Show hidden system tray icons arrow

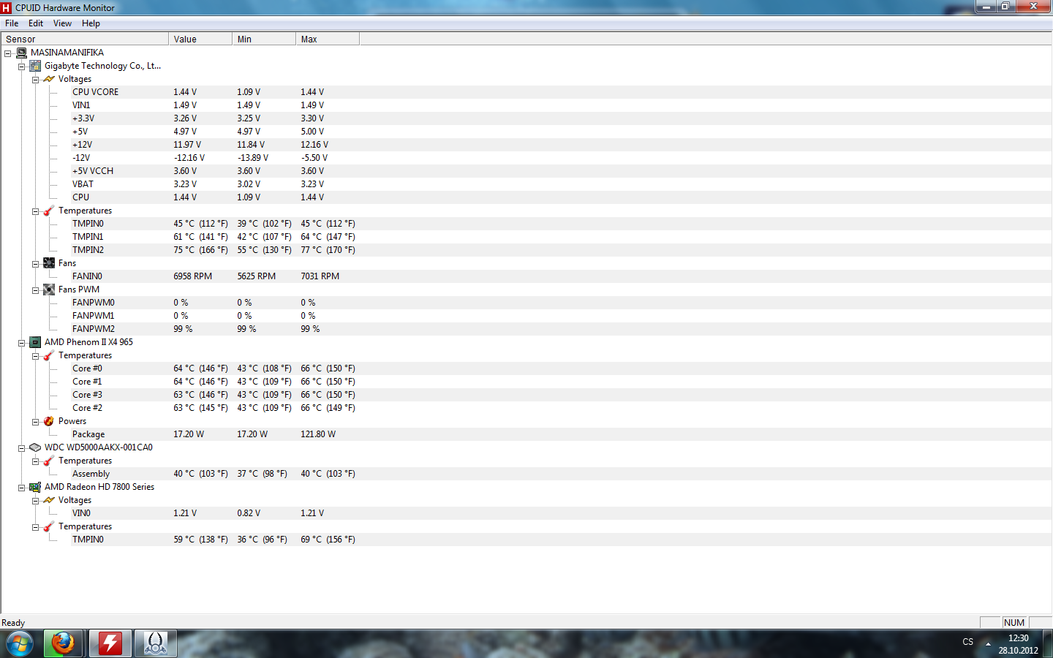[x=988, y=644]
